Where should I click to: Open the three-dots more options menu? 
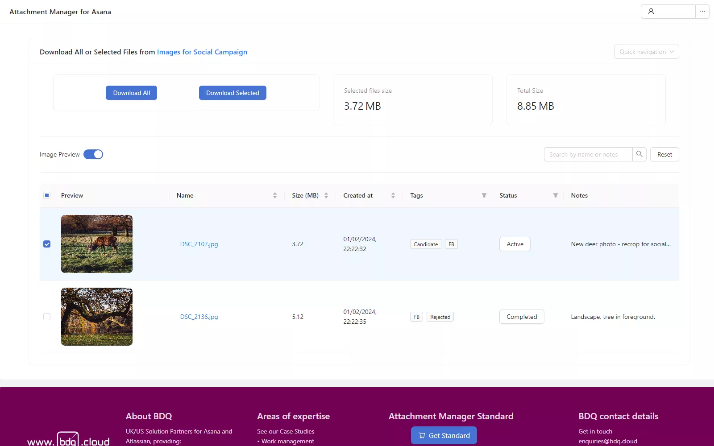(702, 12)
